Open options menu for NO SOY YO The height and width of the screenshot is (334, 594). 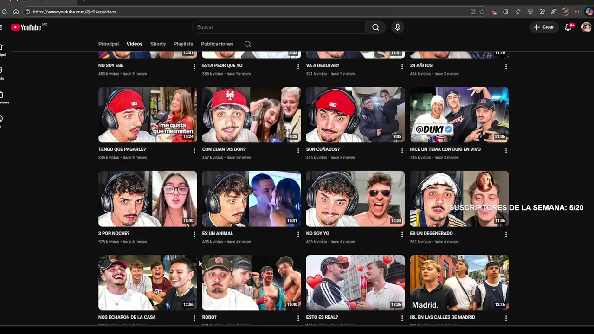(402, 234)
